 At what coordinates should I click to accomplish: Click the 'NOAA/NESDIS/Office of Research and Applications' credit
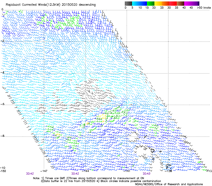point(169,184)
